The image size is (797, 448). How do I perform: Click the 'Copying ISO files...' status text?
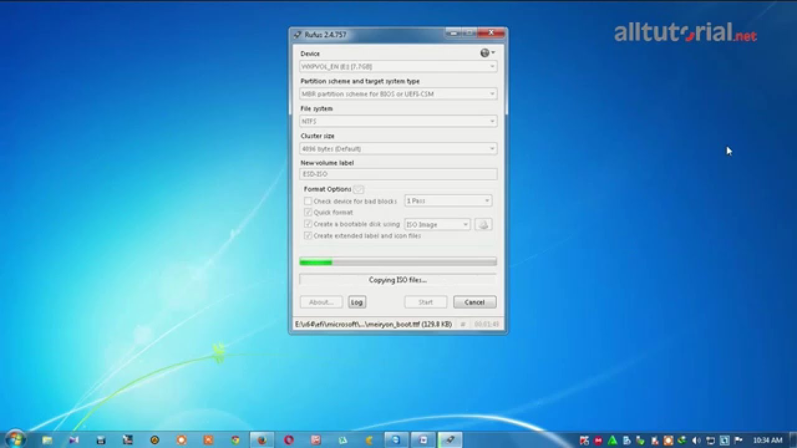click(x=398, y=280)
